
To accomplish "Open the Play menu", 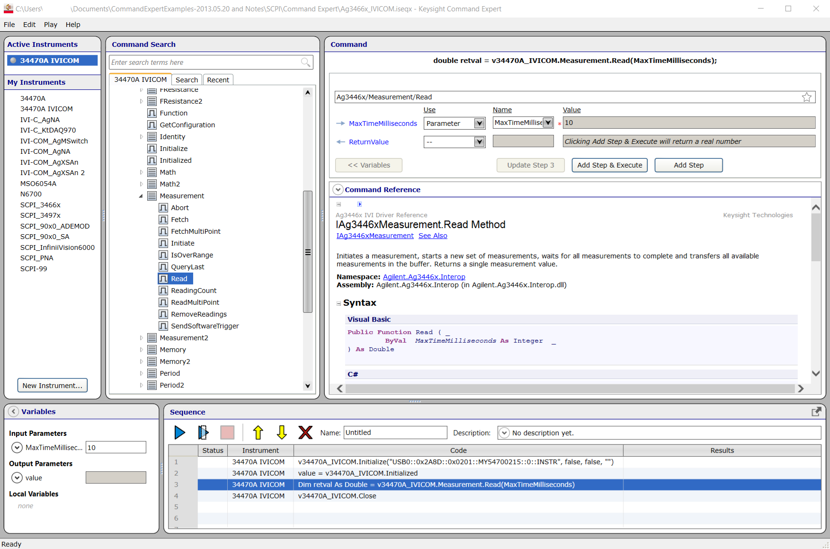I will coord(50,25).
